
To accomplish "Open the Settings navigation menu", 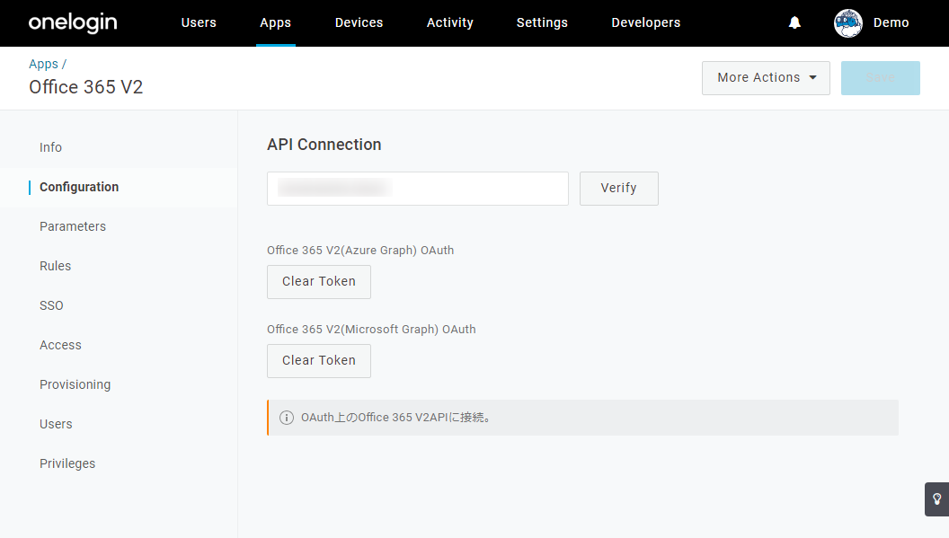I will [x=542, y=23].
